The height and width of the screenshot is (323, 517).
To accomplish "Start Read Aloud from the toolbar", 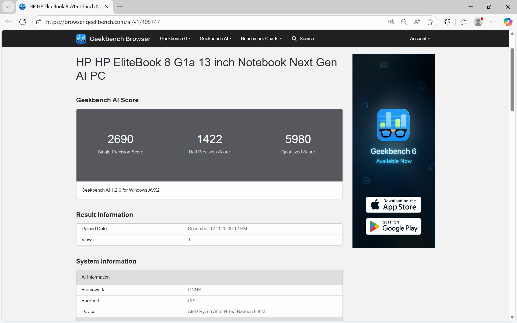I will tap(417, 22).
